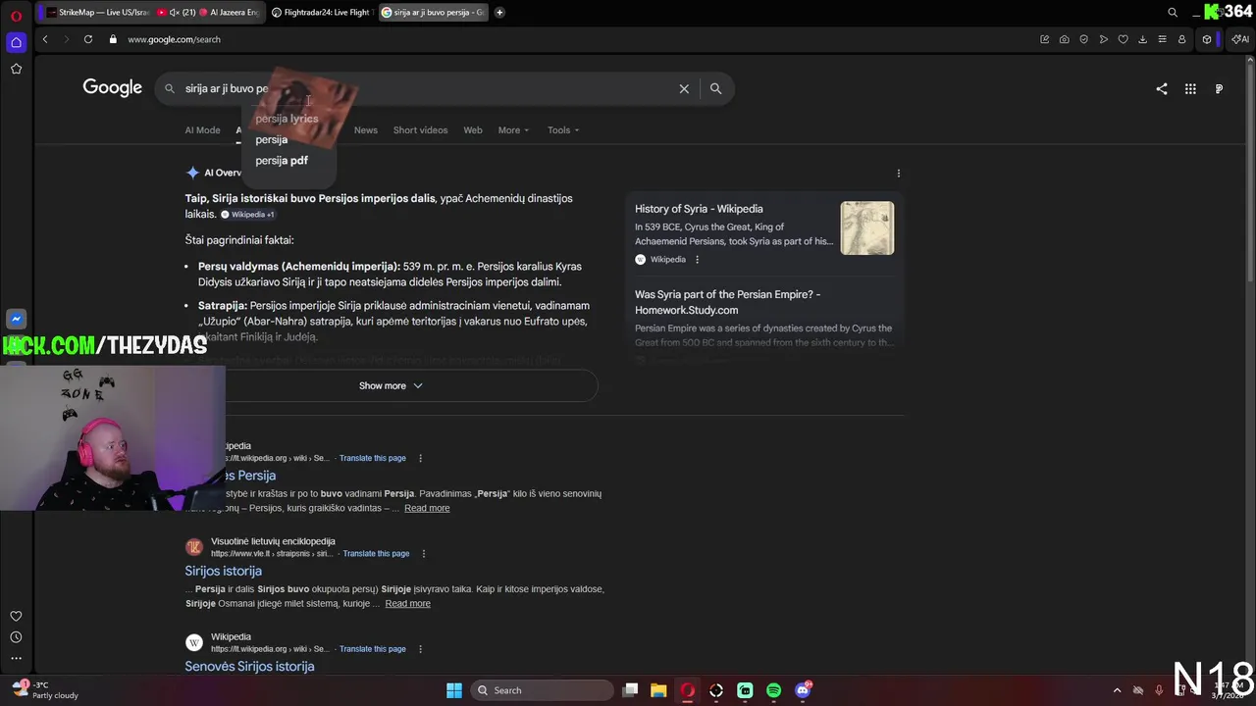Expand the Tools dropdown

(x=563, y=130)
